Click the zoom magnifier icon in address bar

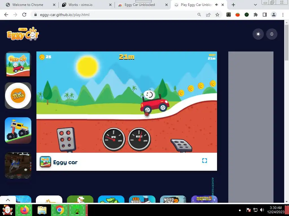tap(199, 15)
